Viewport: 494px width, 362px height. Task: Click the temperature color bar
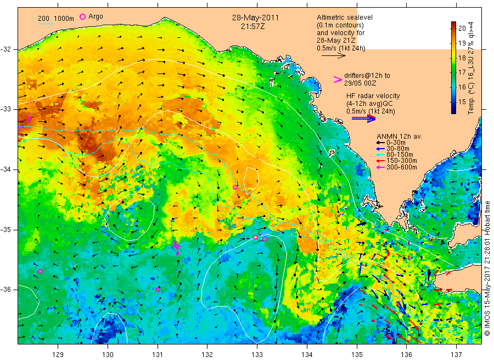[454, 67]
